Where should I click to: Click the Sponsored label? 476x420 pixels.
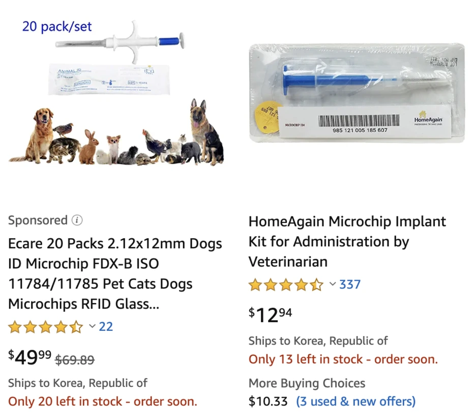(38, 220)
